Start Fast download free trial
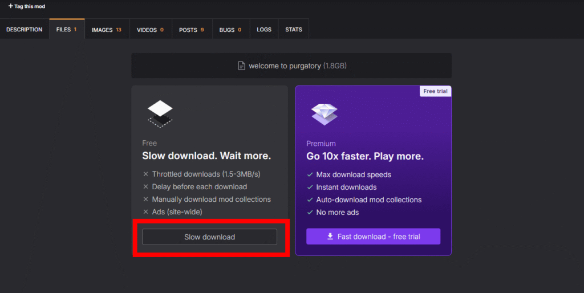Viewport: 584px width, 293px height. coord(373,237)
